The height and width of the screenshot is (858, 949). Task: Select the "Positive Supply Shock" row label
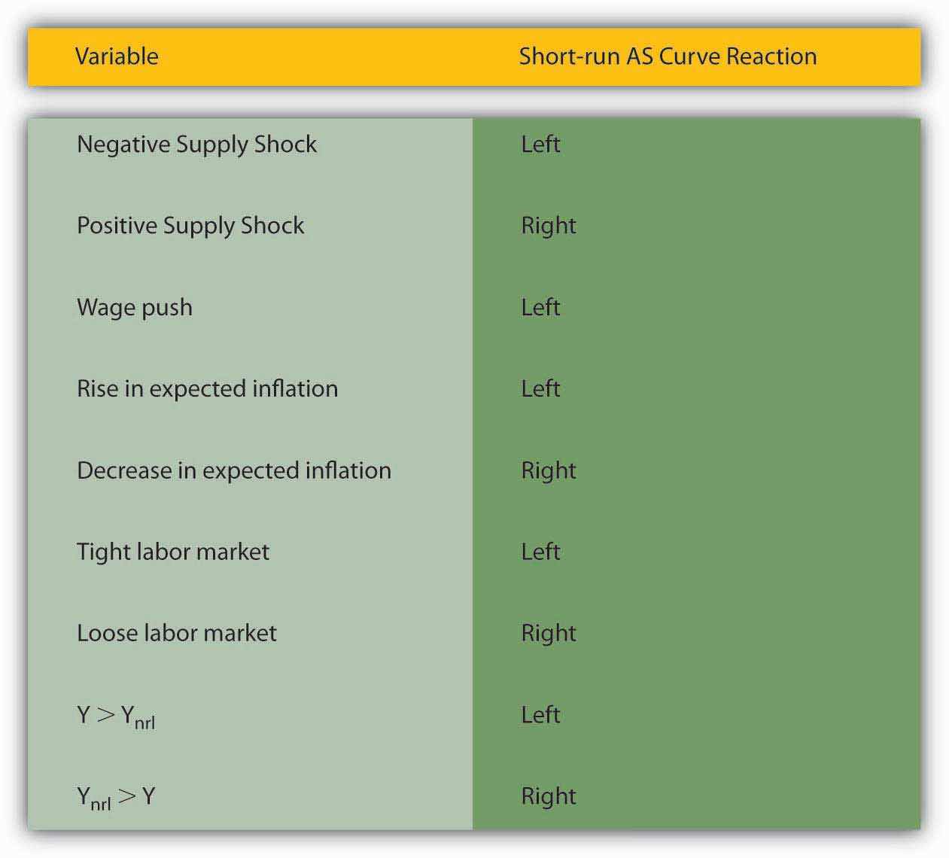(x=190, y=225)
